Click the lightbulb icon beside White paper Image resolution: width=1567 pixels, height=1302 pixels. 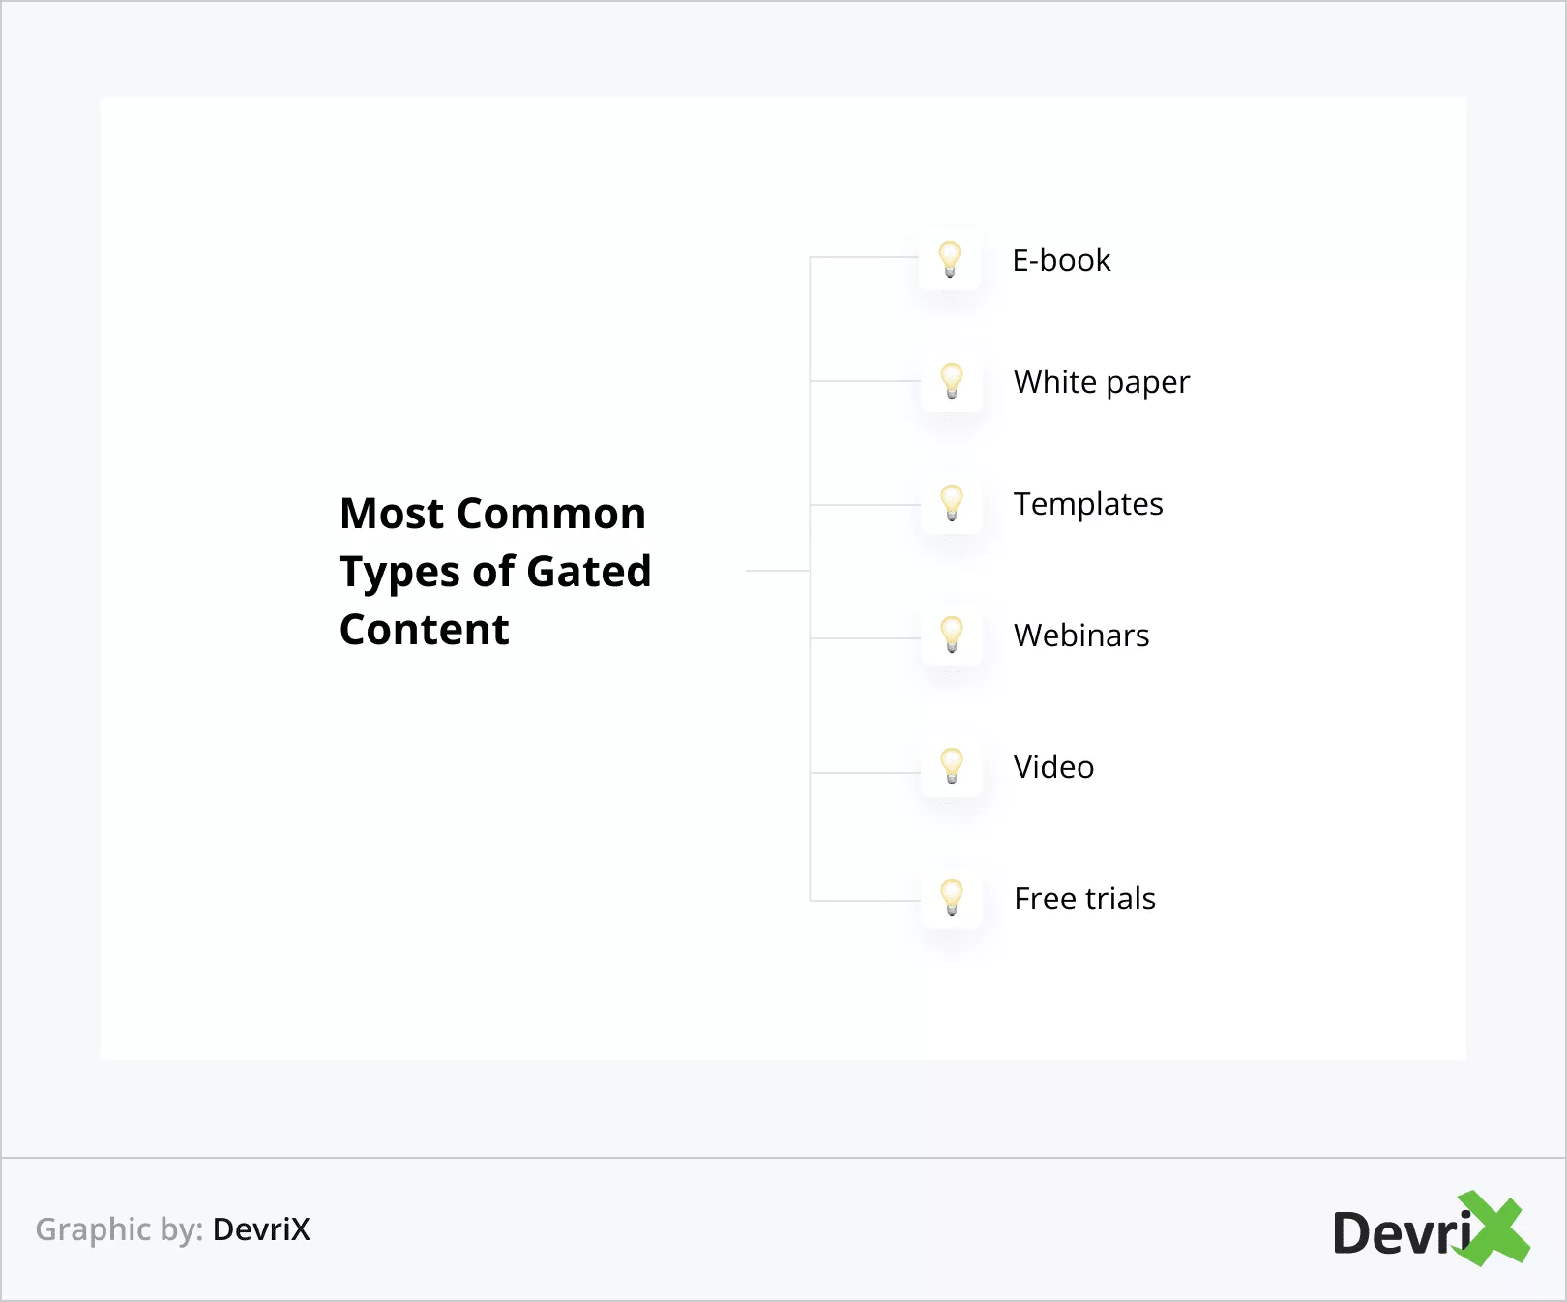point(952,381)
